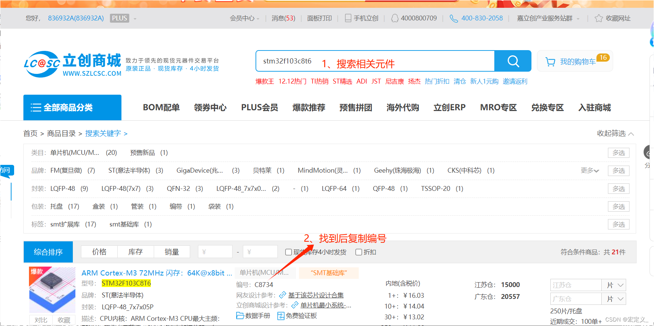The image size is (654, 326).
Task: Filter by brand GigaDevice
Action: click(x=208, y=170)
